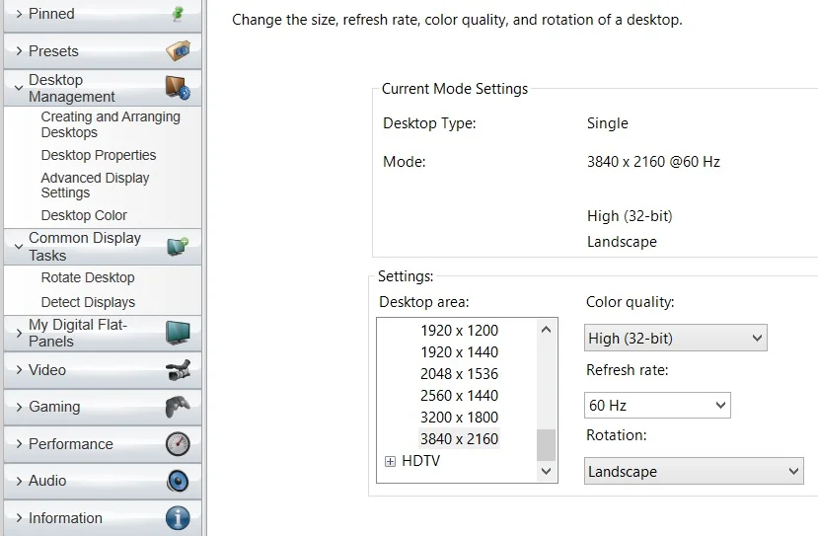The height and width of the screenshot is (536, 818).
Task: Open the Rotation Landscape dropdown
Action: [694, 471]
